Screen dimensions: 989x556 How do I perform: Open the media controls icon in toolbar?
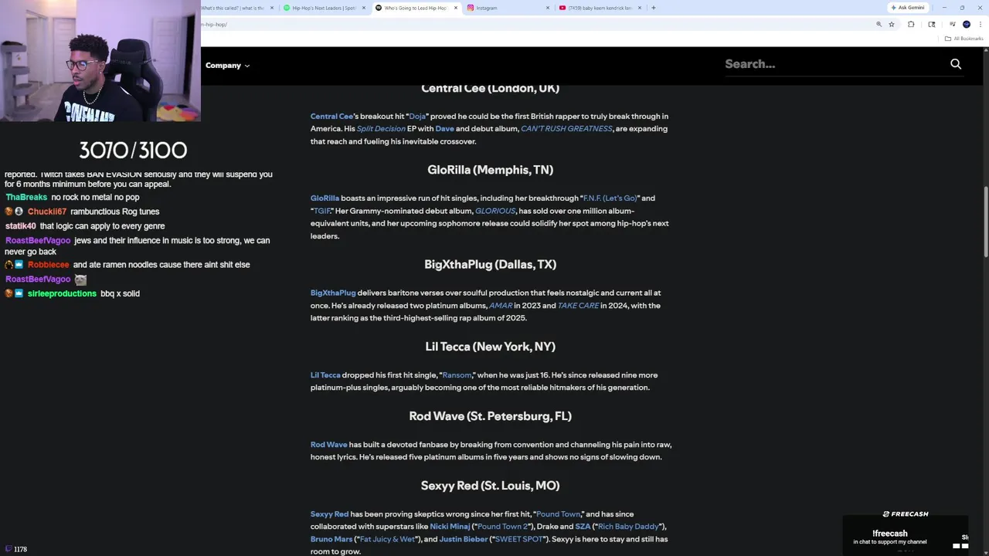point(953,25)
